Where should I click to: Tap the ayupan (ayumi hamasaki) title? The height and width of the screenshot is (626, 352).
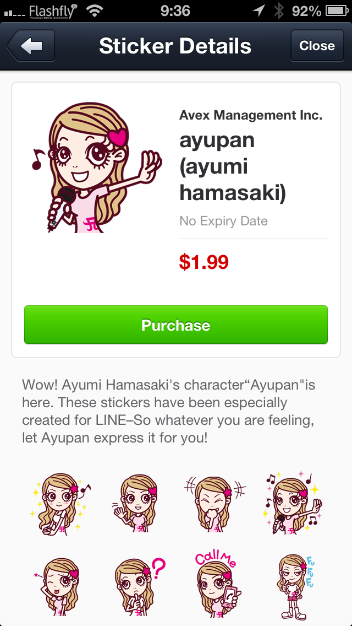point(233,166)
